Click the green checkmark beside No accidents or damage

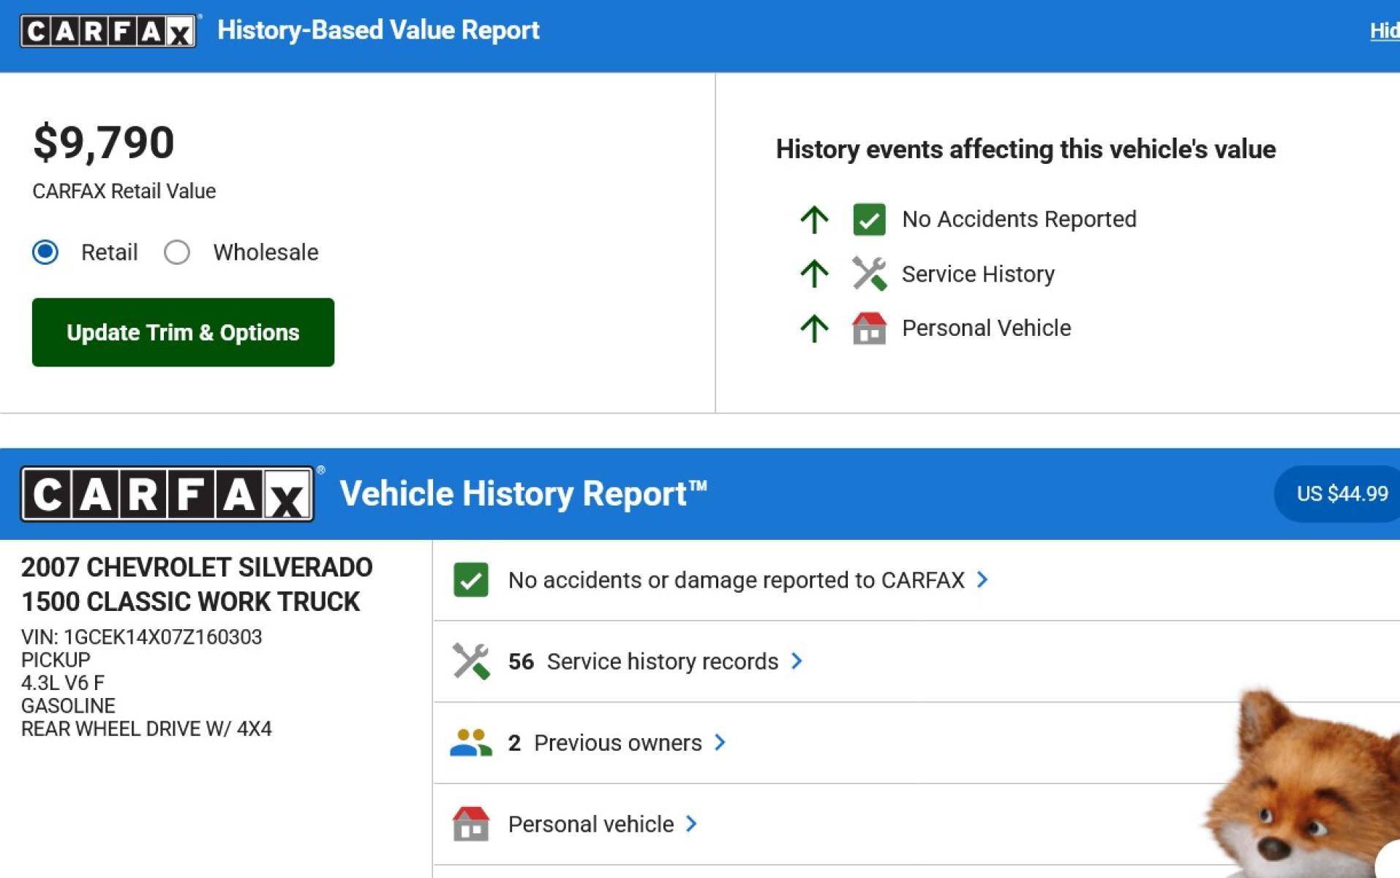click(x=470, y=579)
